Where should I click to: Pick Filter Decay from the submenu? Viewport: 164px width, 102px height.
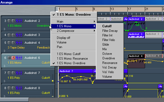(x=110, y=31)
